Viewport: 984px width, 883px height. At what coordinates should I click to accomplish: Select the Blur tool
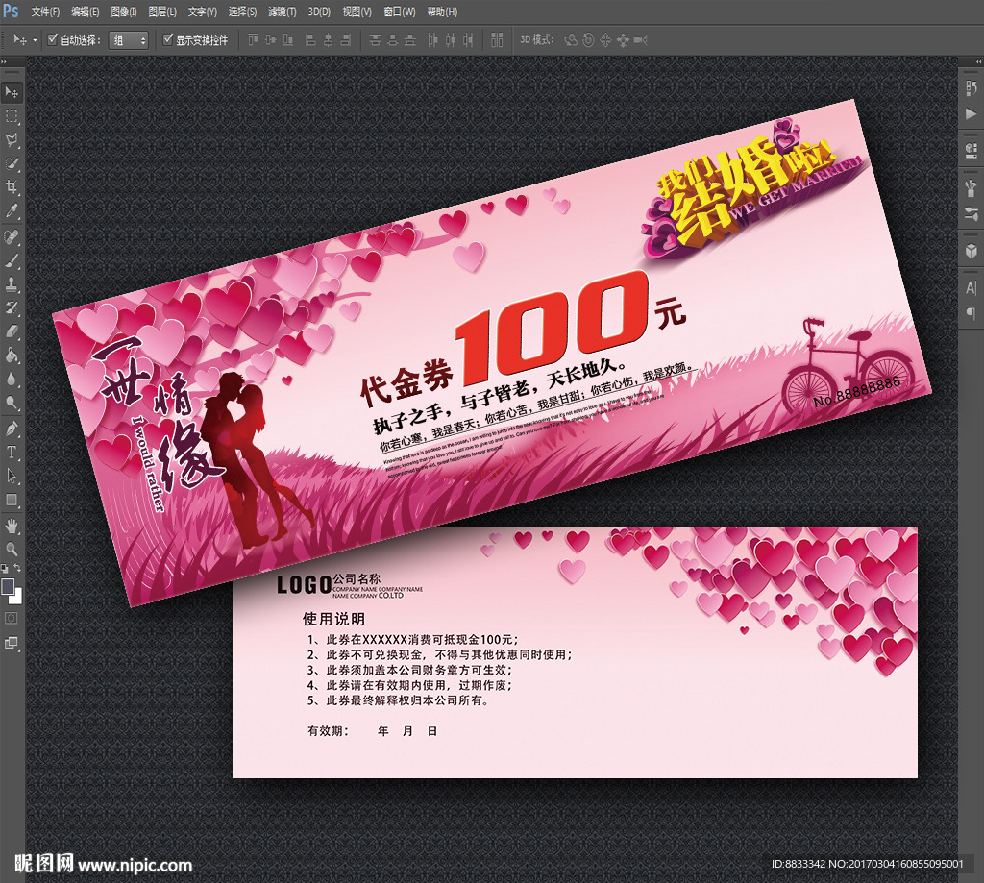point(12,380)
